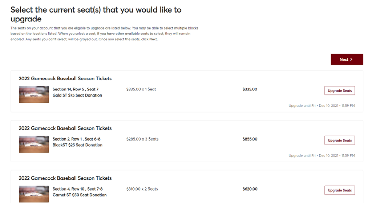
Task: Click the $335.00 x 1 Seat price
Action: (141, 89)
